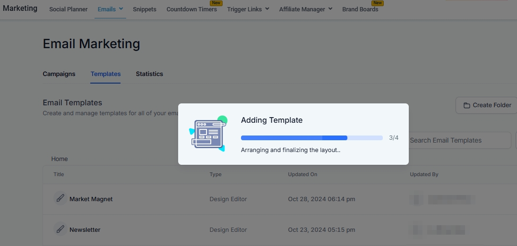Open the Social Planner menu item
Viewport: 517px width, 246px height.
click(68, 9)
